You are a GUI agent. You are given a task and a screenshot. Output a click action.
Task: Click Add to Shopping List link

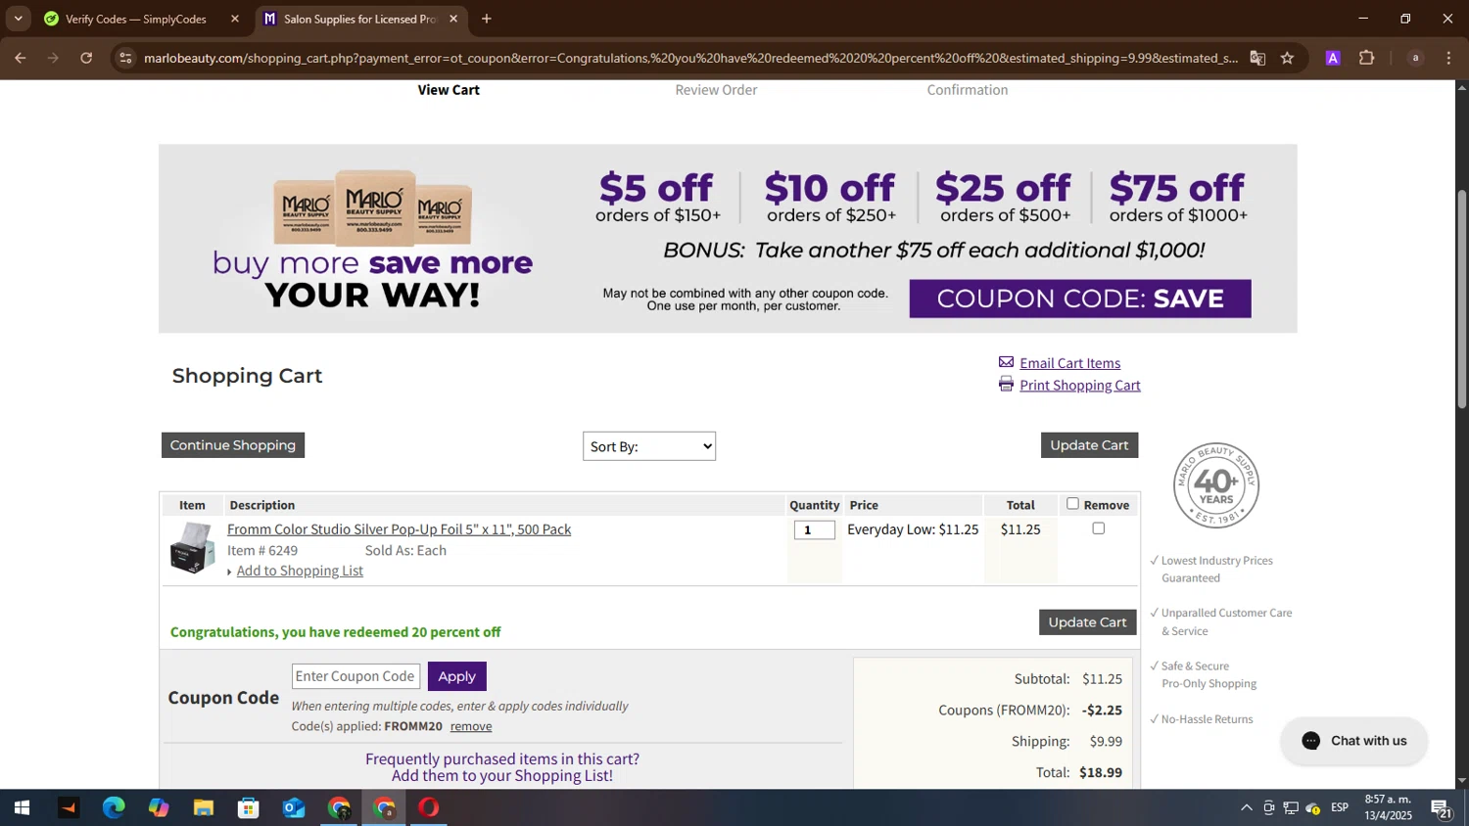(x=300, y=572)
